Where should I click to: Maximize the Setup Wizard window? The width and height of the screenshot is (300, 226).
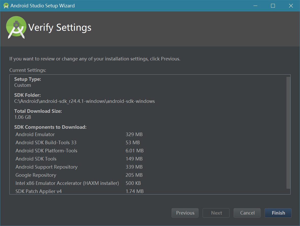click(x=273, y=6)
